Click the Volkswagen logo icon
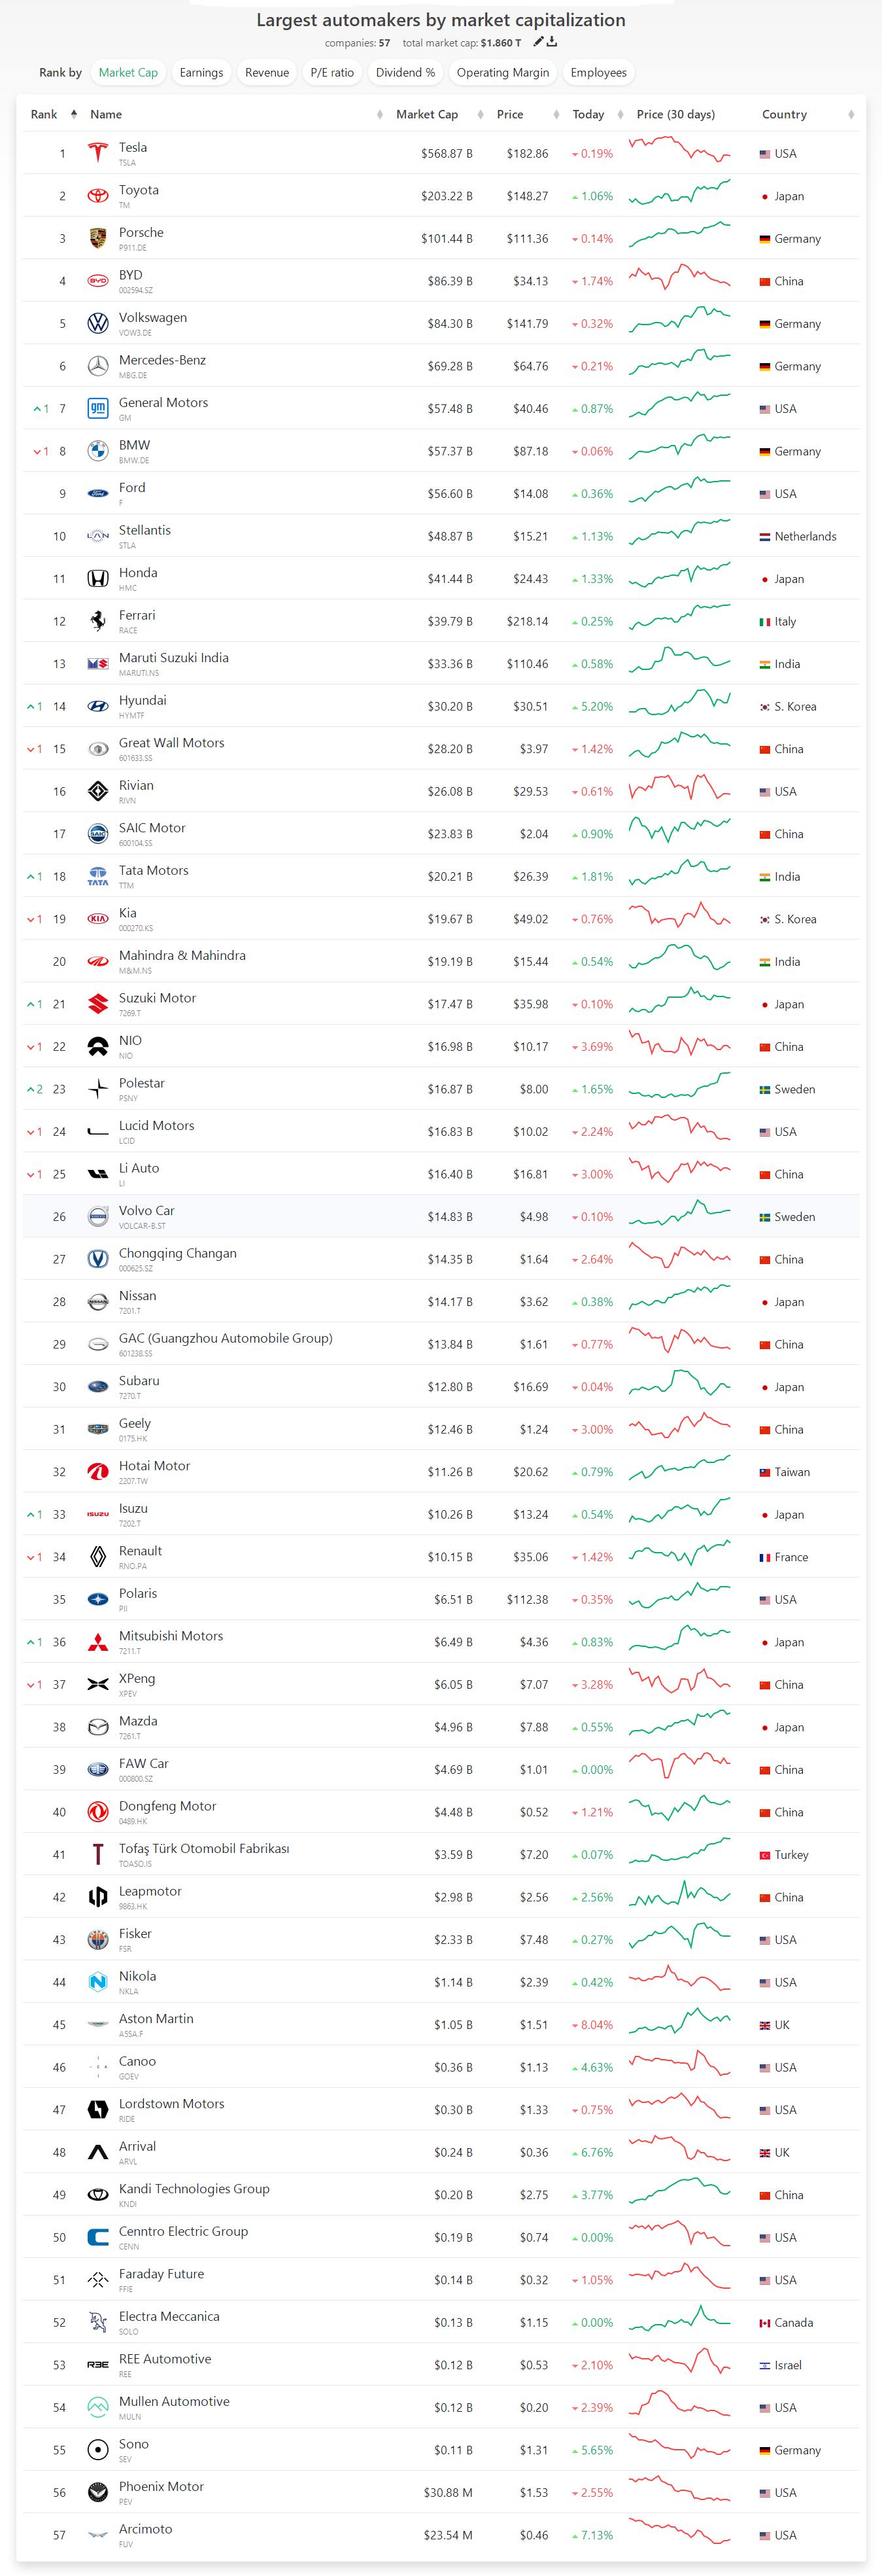882x2576 pixels. [98, 324]
